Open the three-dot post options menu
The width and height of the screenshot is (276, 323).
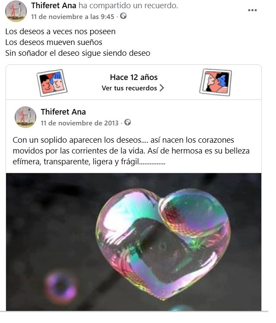252,10
